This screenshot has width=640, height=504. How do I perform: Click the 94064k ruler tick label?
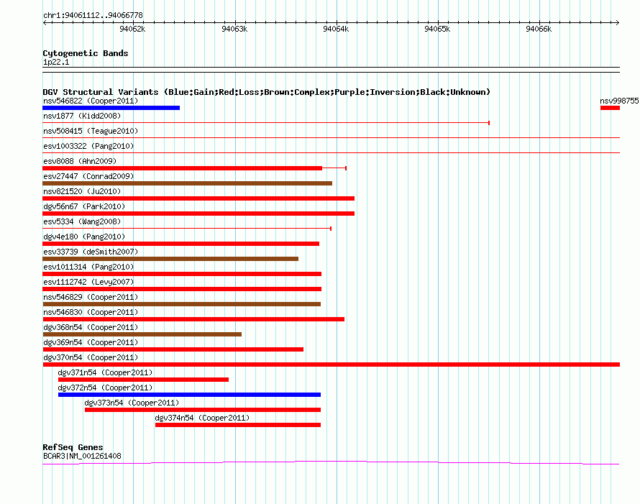pyautogui.click(x=336, y=29)
